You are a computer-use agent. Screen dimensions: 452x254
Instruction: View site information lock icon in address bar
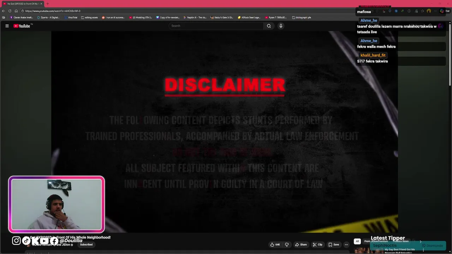(x=23, y=11)
